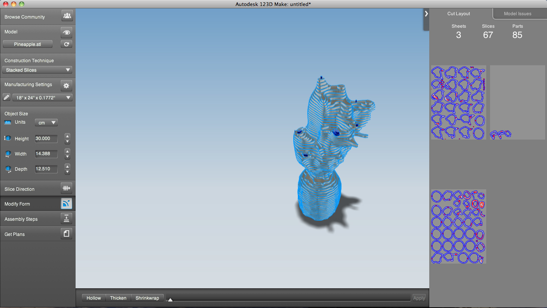Click the Assembly Steps row label
Screen dimensions: 547x308
tap(21, 219)
